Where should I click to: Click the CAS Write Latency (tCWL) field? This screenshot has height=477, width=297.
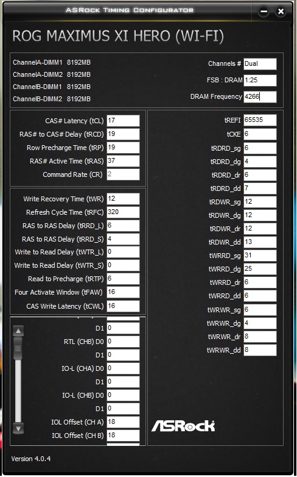pos(123,306)
